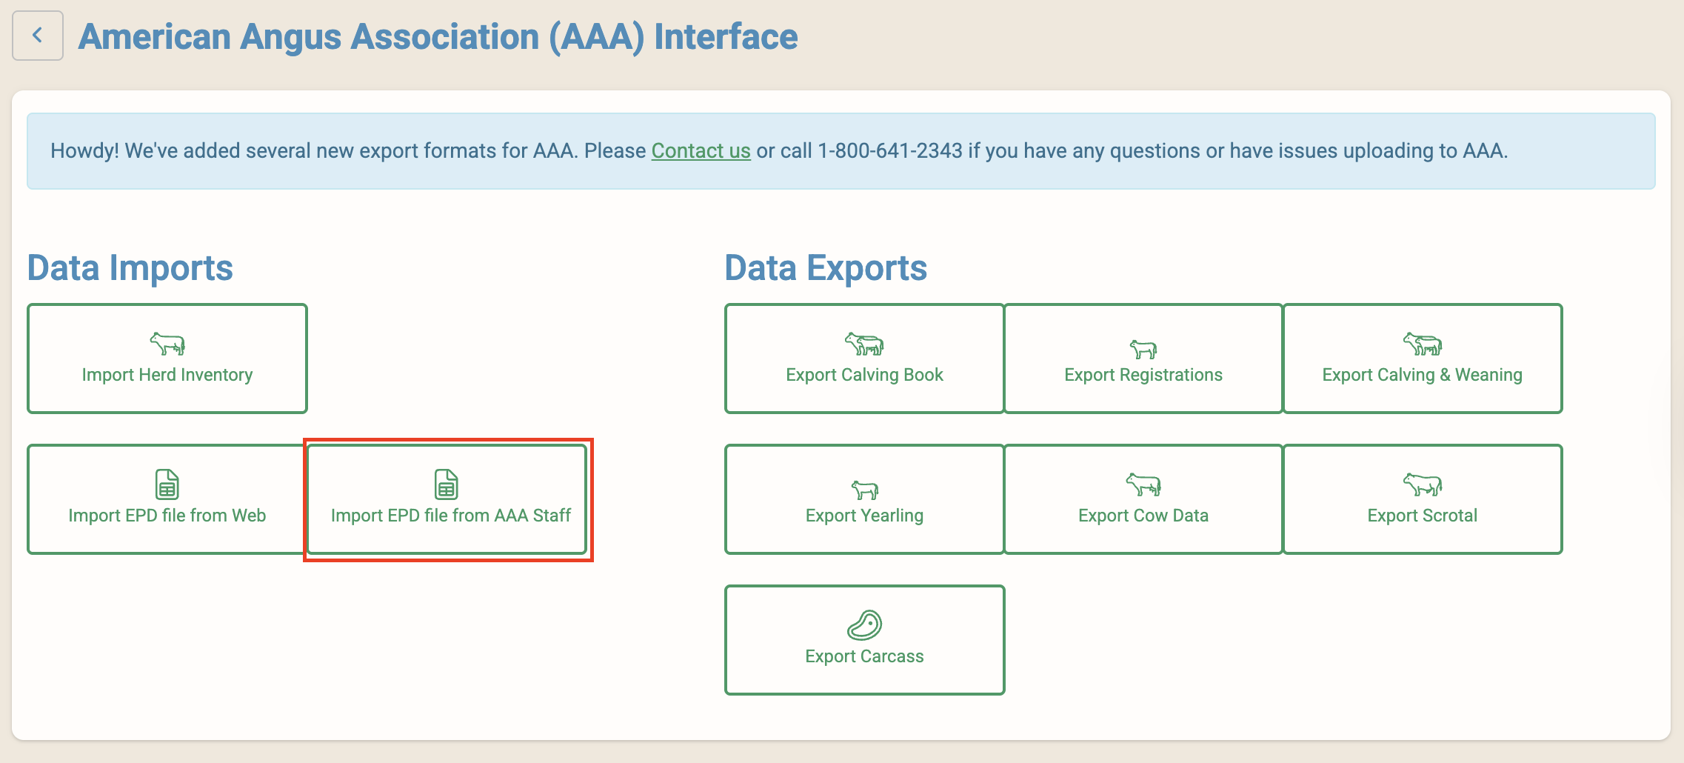This screenshot has width=1684, height=763.
Task: Click the cow icon in Import Herd Inventory
Action: pyautogui.click(x=167, y=344)
